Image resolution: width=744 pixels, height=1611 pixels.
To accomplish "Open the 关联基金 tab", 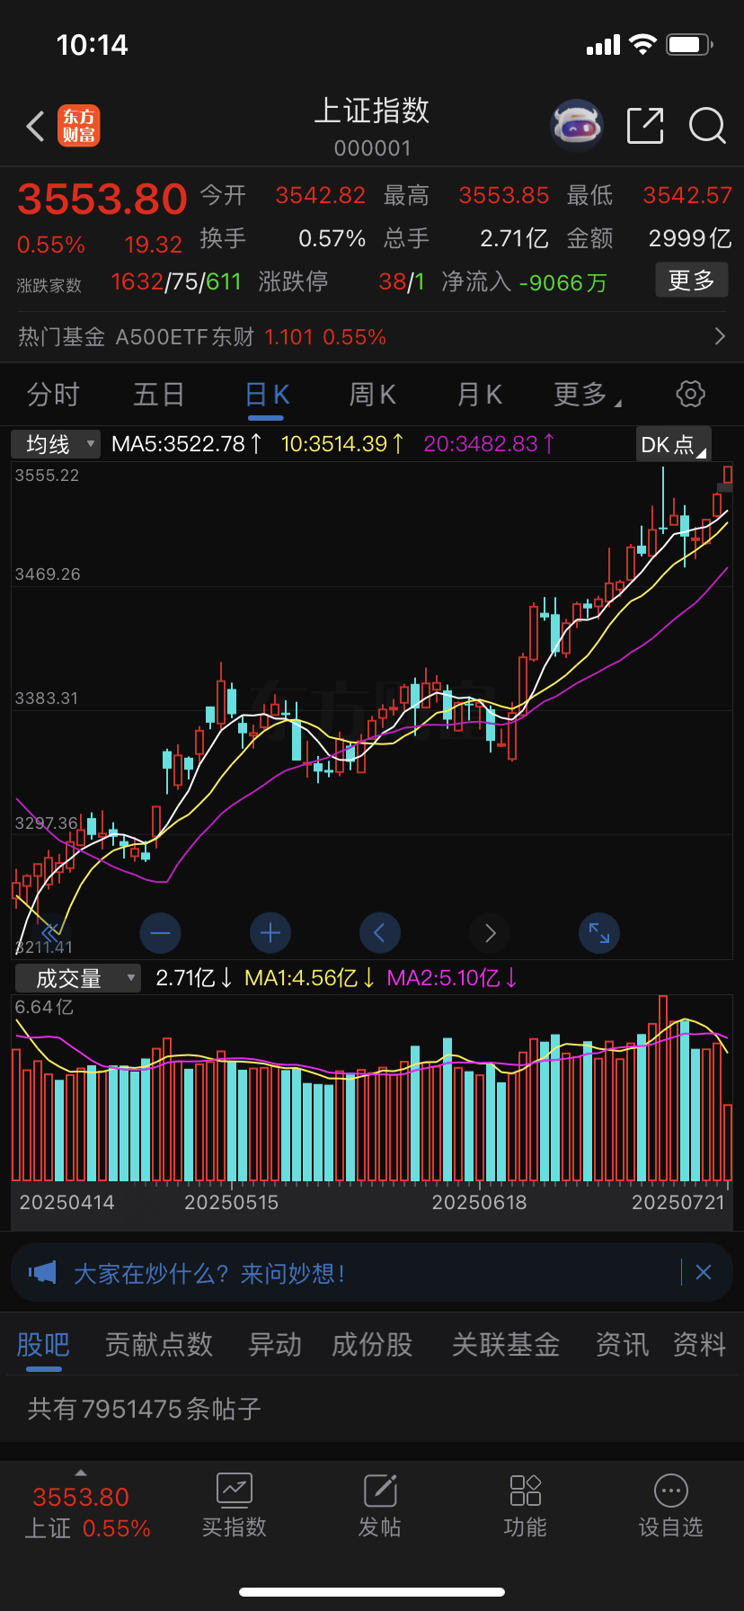I will [506, 1345].
